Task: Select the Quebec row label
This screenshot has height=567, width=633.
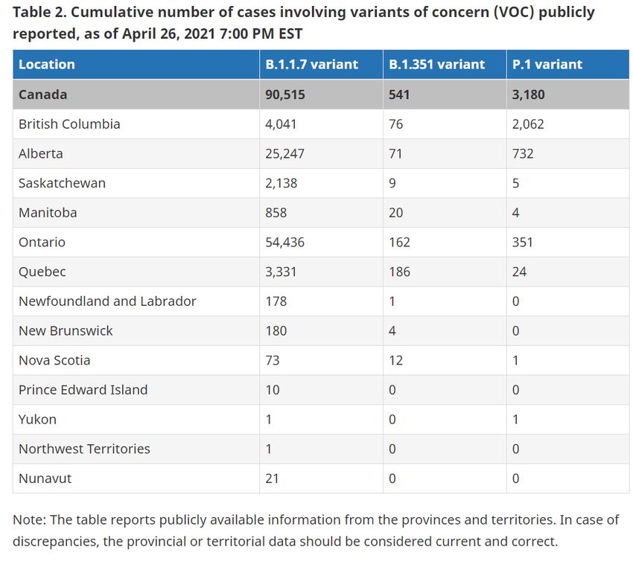Action: coord(42,272)
